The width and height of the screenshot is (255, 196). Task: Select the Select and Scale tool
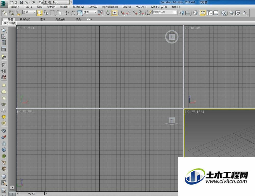(80, 13)
